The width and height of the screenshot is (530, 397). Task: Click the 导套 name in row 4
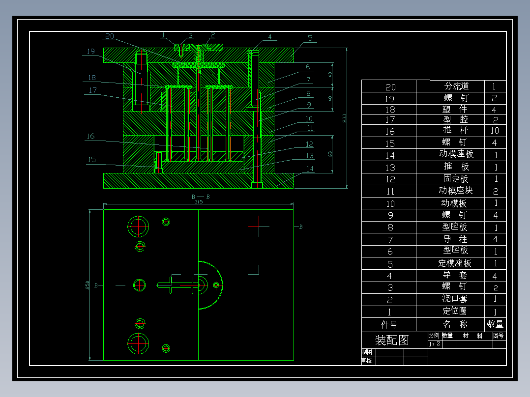pyautogui.click(x=455, y=275)
